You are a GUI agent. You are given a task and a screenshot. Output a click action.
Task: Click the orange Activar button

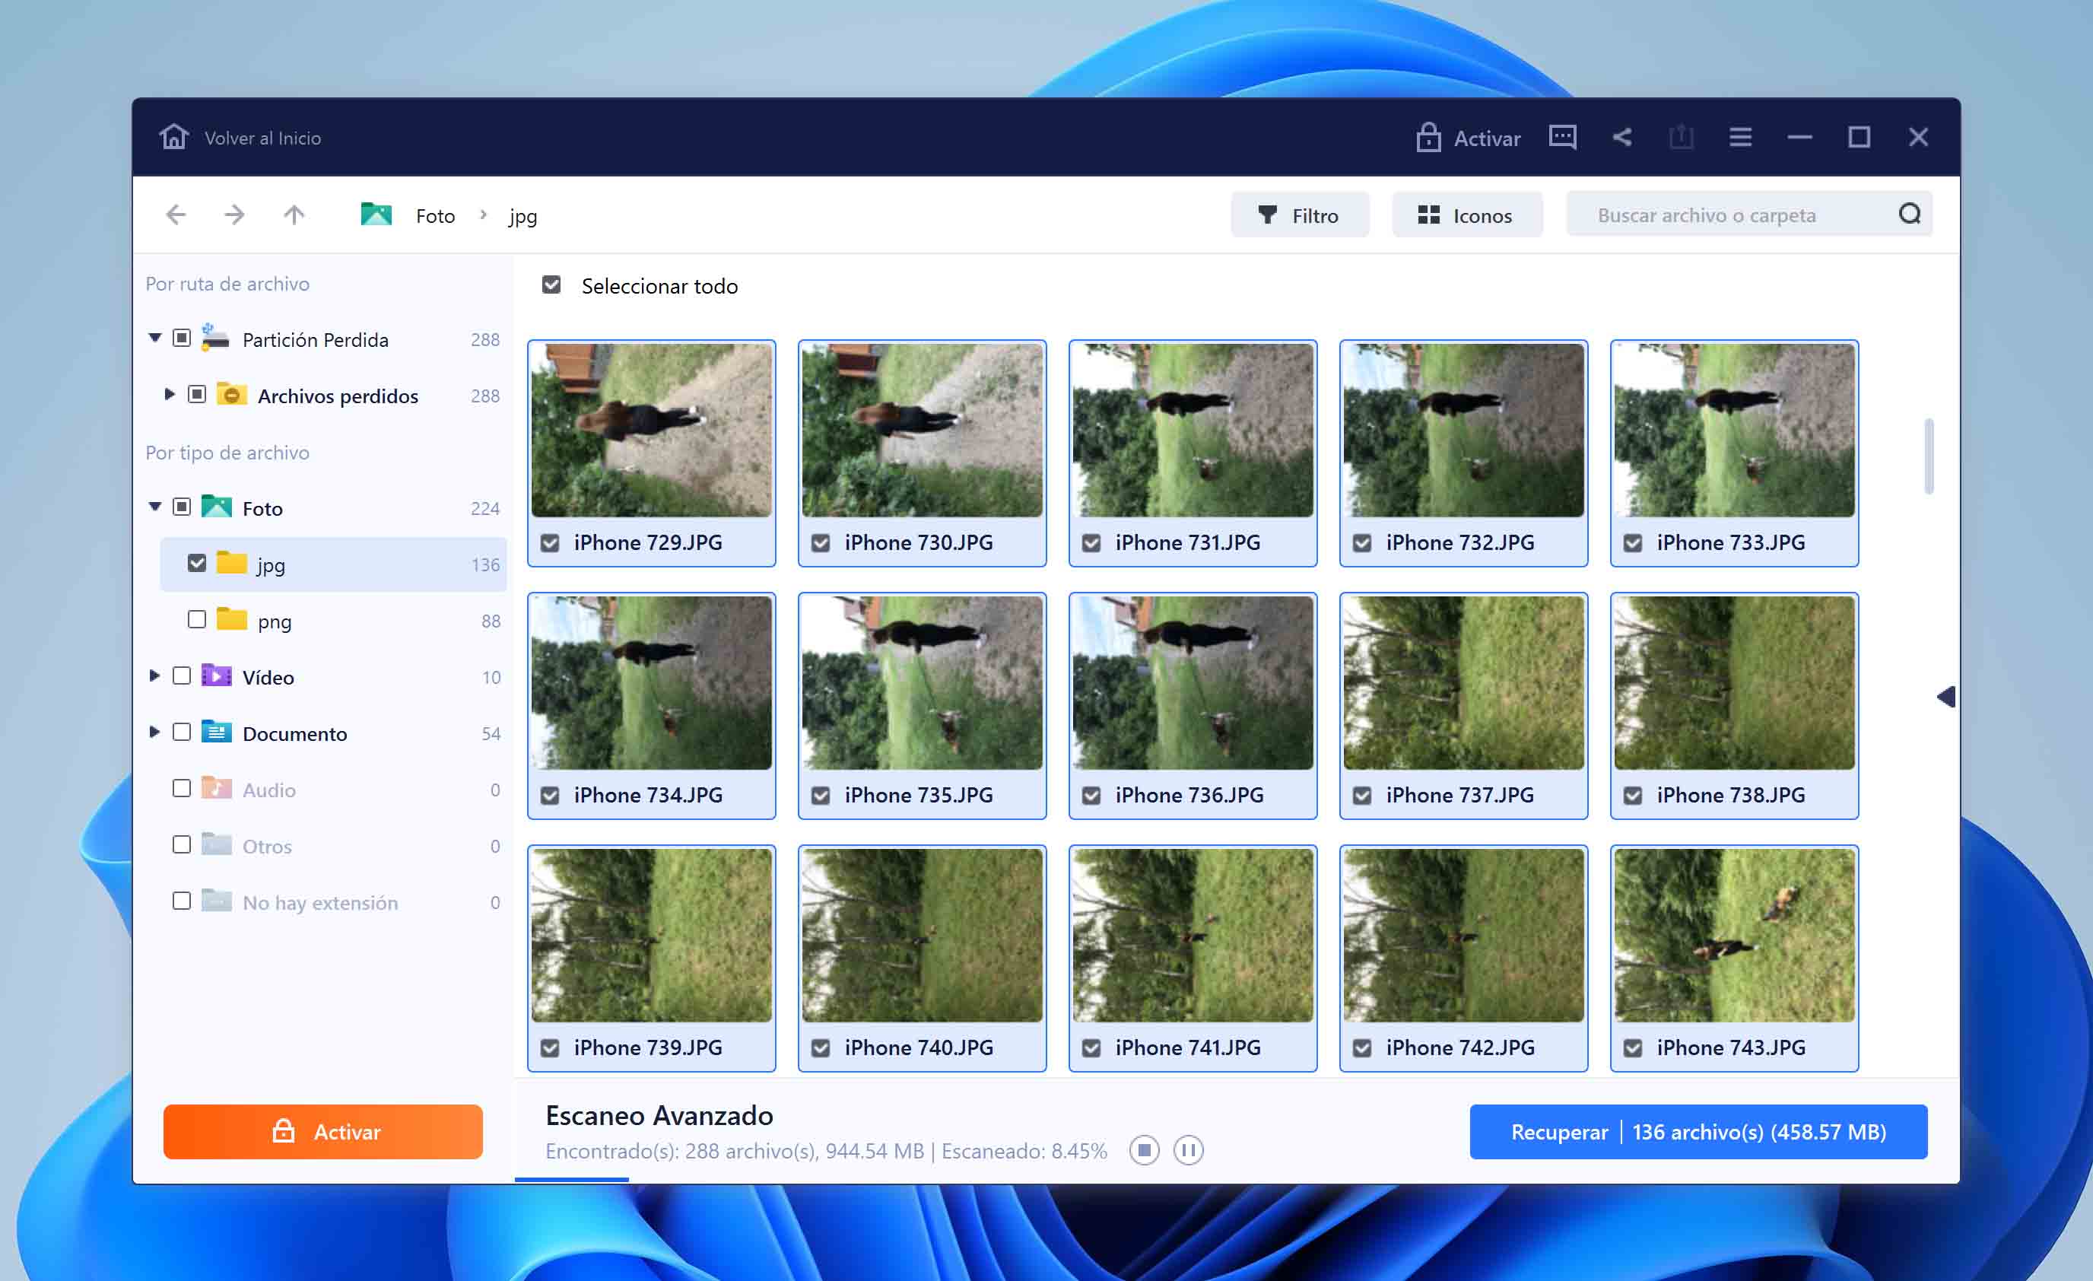click(325, 1130)
